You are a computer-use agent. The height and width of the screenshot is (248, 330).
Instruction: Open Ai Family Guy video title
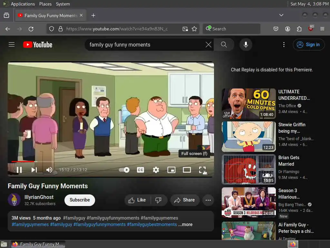pos(296,228)
